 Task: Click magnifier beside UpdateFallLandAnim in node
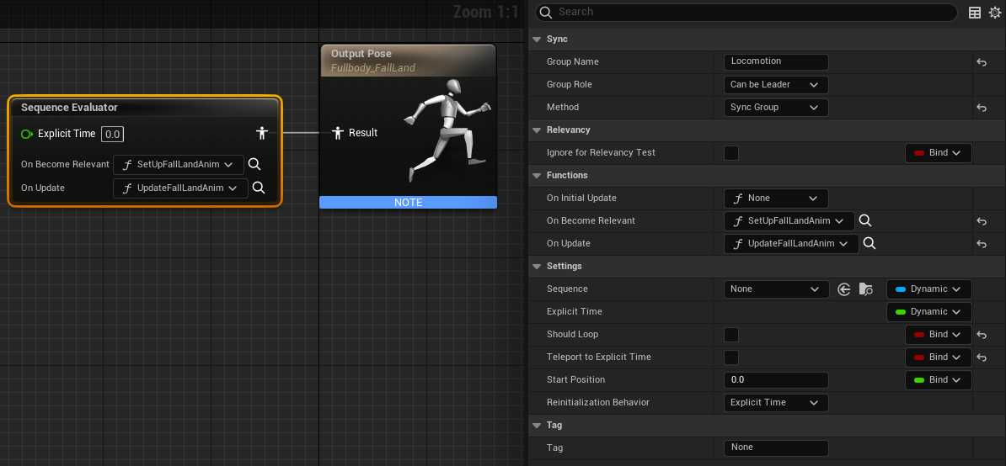[259, 188]
